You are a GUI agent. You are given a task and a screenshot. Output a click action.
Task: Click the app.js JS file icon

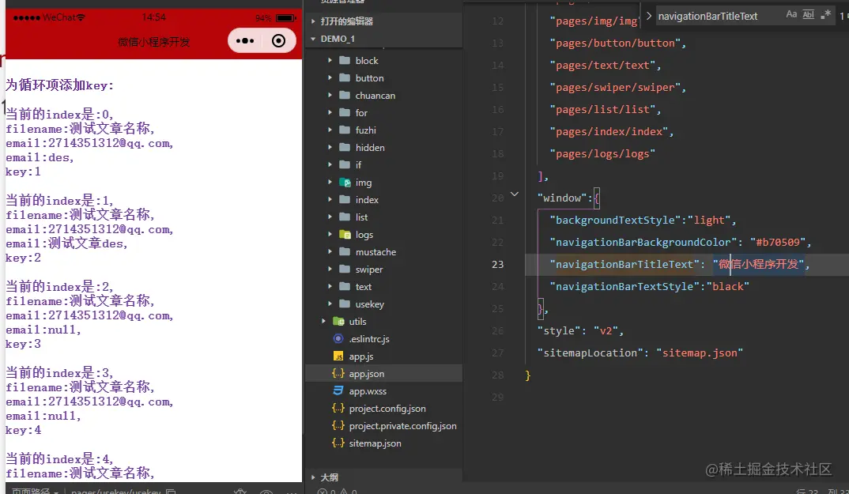pos(338,356)
